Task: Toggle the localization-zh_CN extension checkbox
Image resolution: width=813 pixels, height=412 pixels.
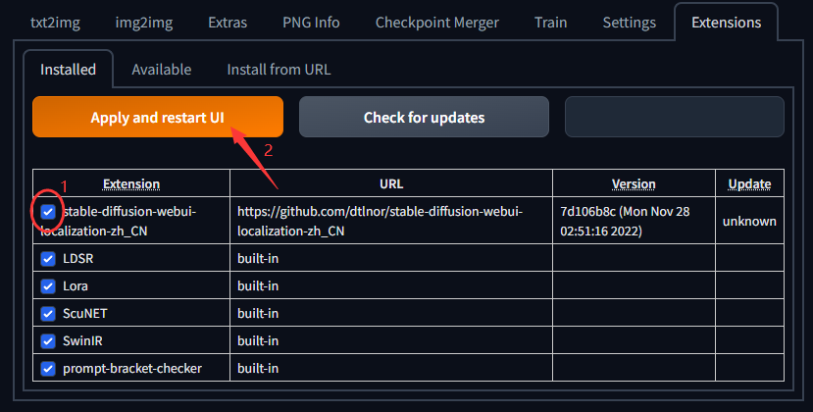Action: tap(48, 212)
